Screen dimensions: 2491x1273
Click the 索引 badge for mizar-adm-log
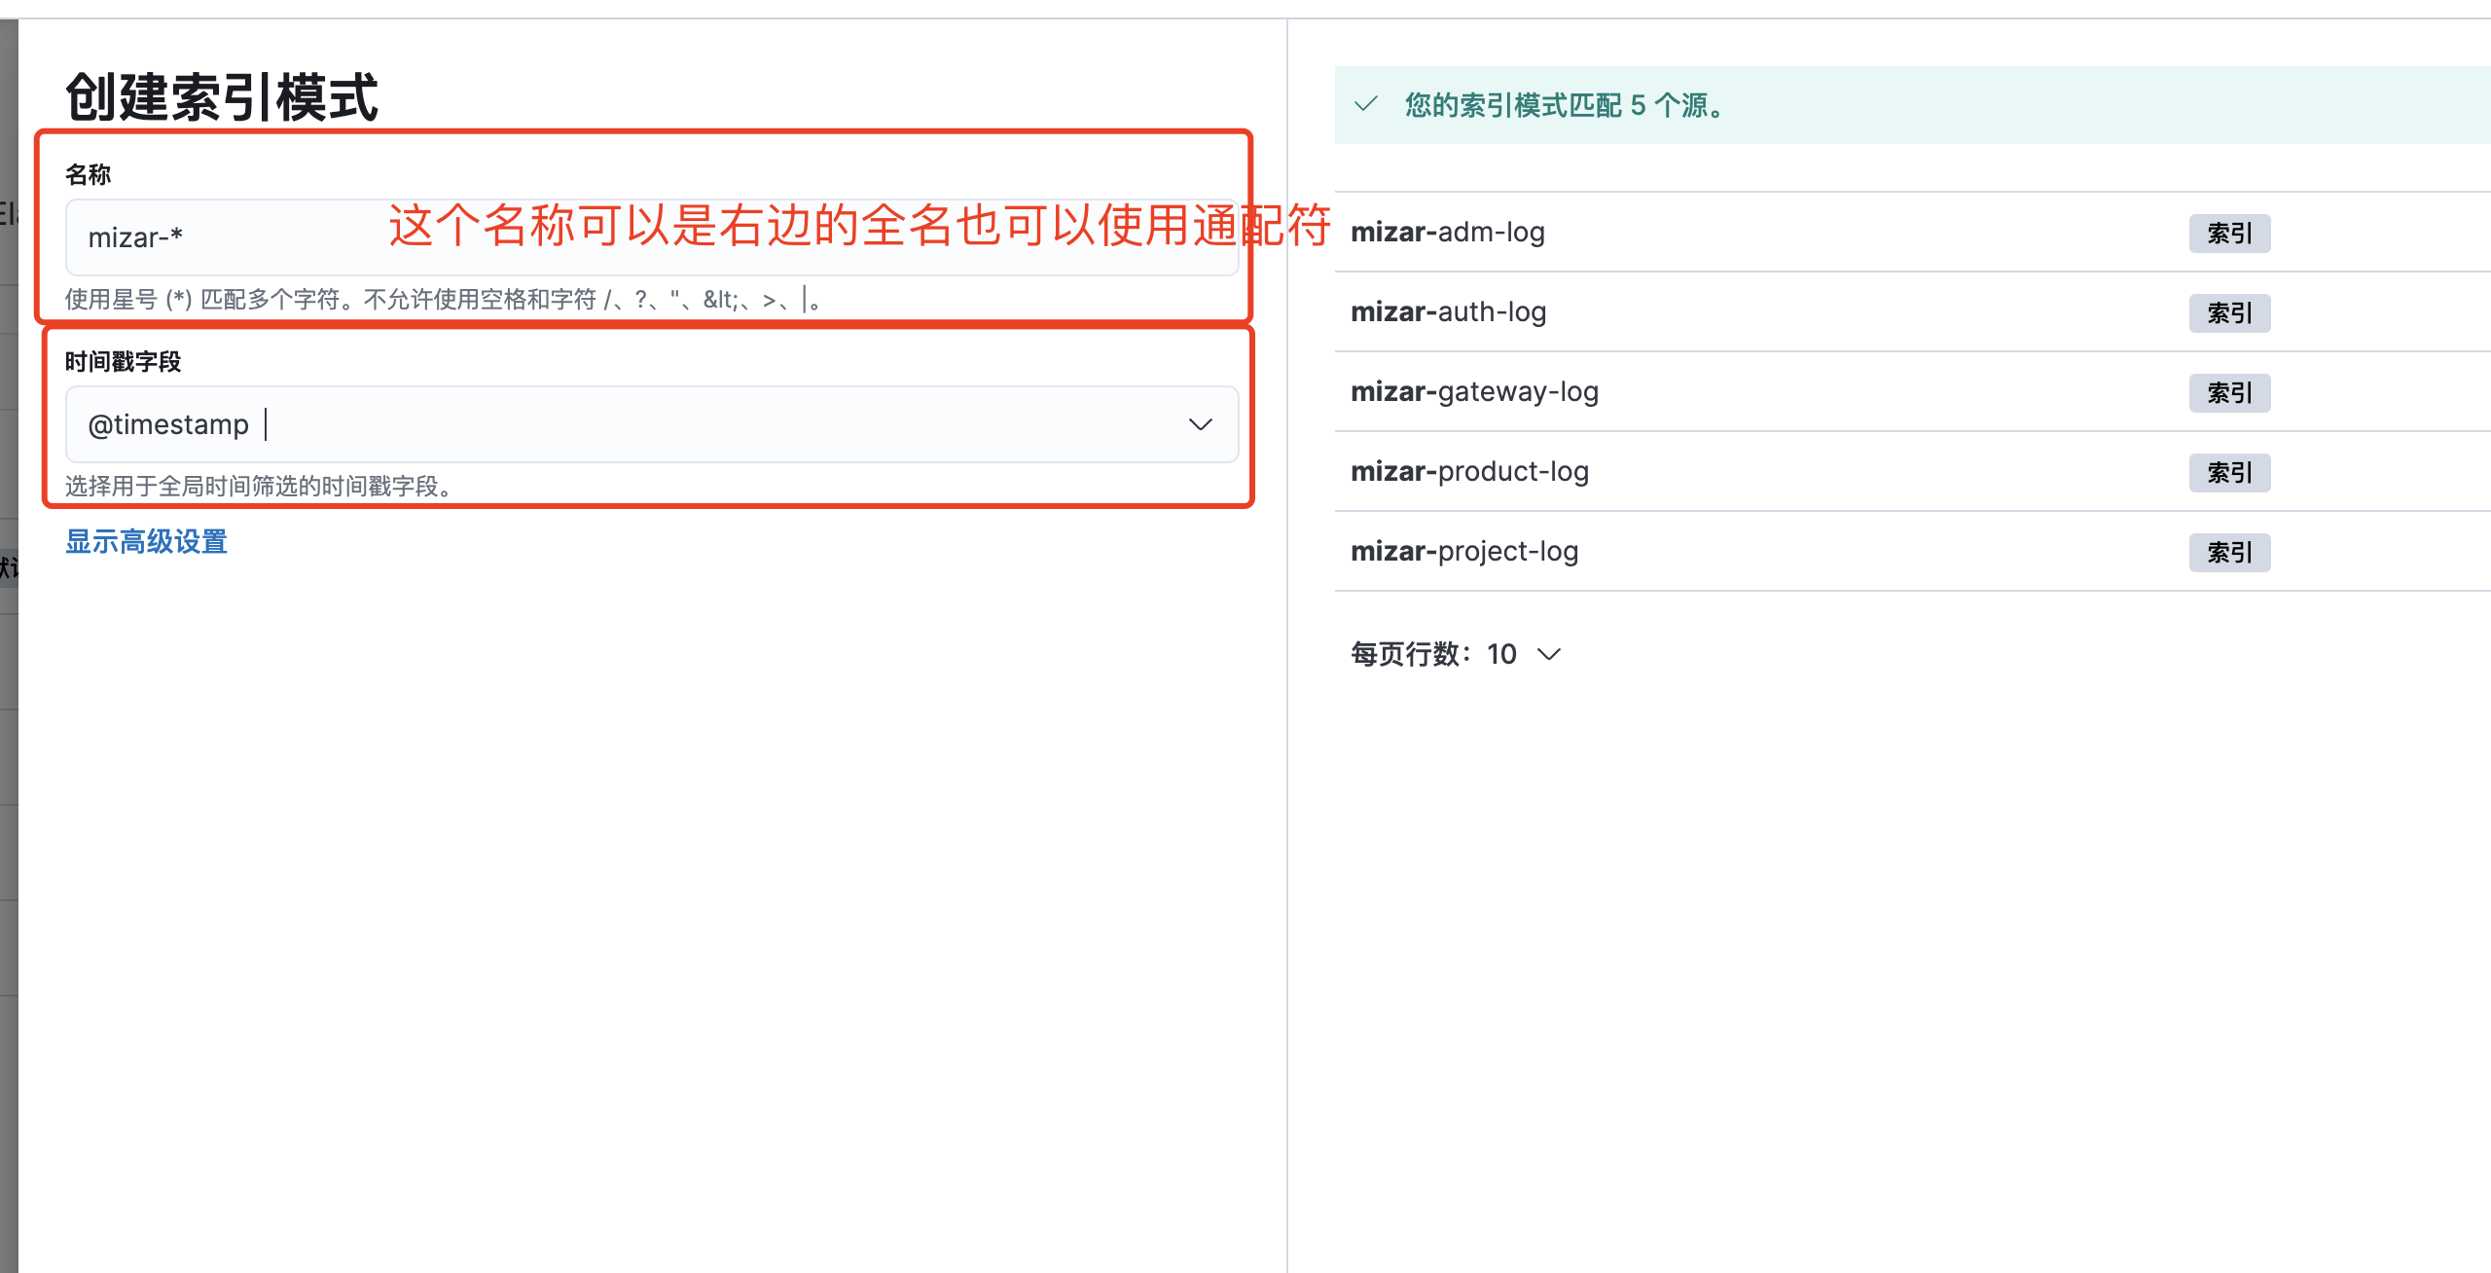coord(2229,234)
